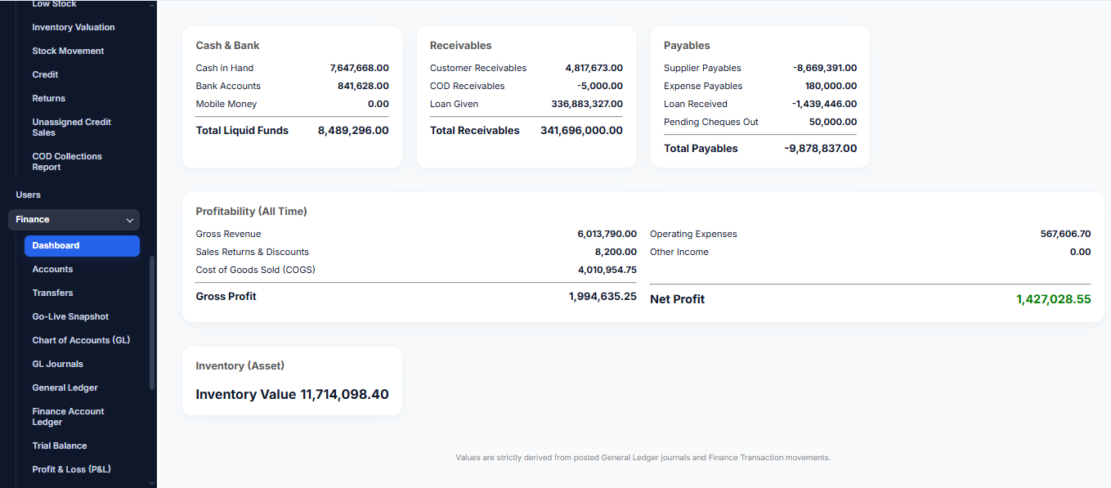Open Stock Movement in sidebar
This screenshot has height=488, width=1111.
pos(68,51)
